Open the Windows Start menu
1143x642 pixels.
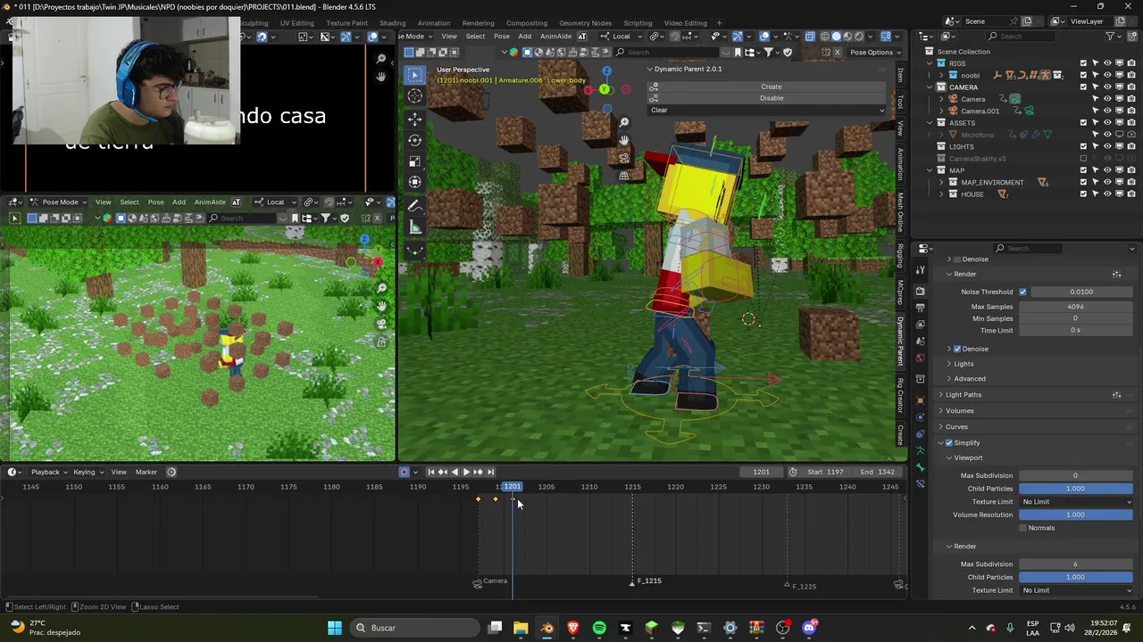click(335, 628)
